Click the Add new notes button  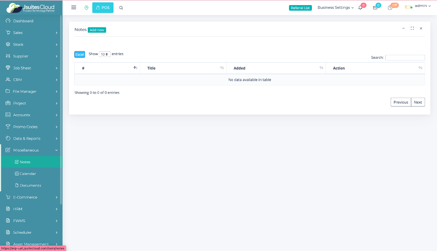pyautogui.click(x=97, y=30)
